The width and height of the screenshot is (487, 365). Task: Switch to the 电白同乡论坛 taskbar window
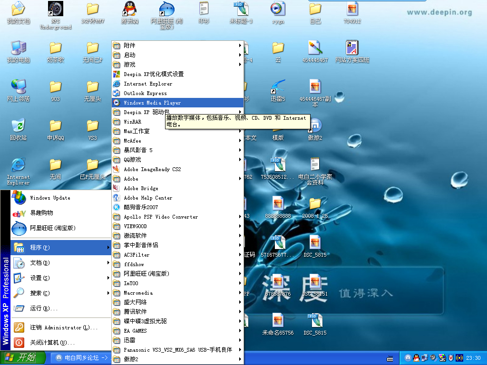coord(80,358)
